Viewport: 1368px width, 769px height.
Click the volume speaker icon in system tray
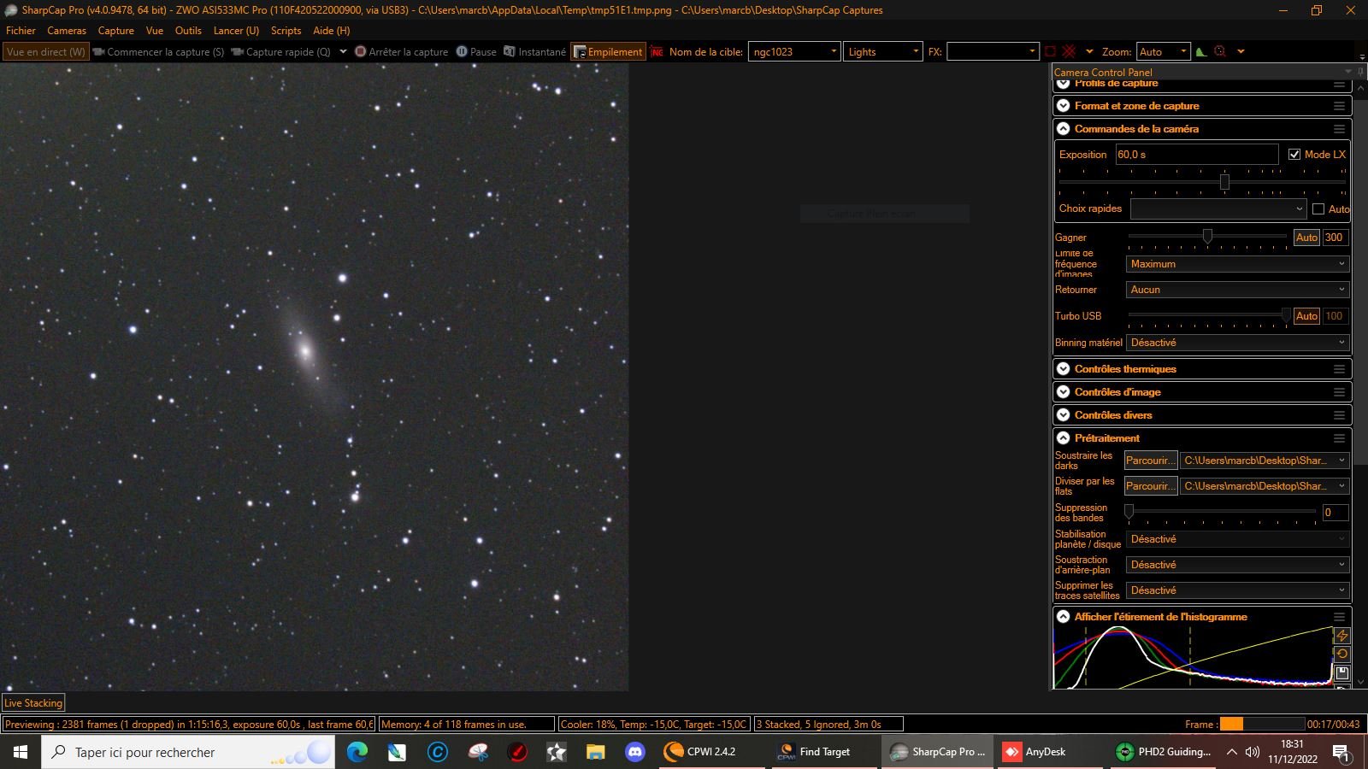pos(1253,752)
